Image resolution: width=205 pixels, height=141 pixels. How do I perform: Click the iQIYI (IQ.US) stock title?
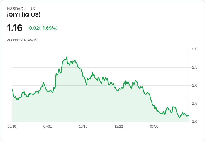pyautogui.click(x=24, y=15)
